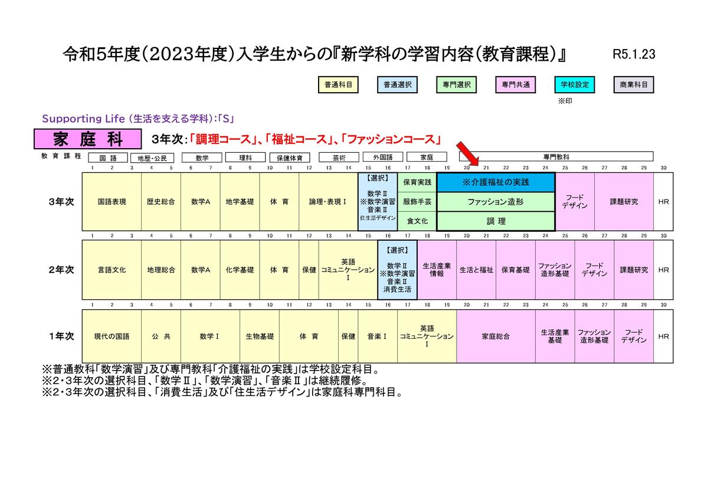Image resolution: width=708 pixels, height=501 pixels.
Task: Click the R5.1.23 date label
Action: pos(634,54)
